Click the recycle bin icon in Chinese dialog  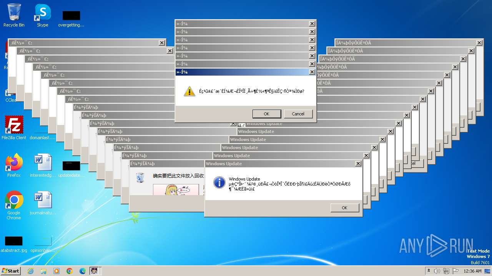[140, 177]
